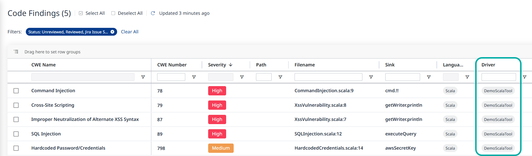
Task: Open the CWE Number filter funnel icon
Action: point(194,77)
